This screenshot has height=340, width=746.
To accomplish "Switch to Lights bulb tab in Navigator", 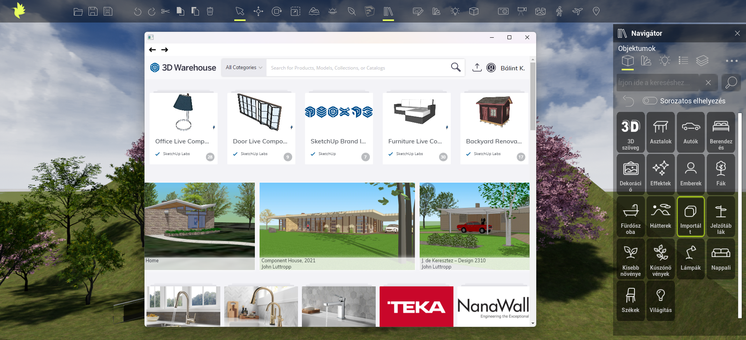I will [x=665, y=61].
